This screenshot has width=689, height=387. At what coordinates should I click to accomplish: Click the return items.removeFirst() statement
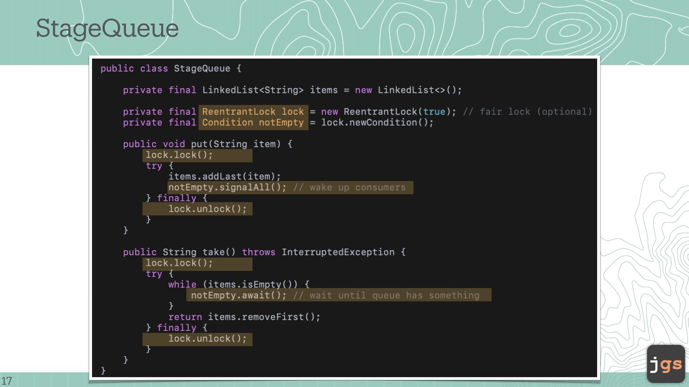click(x=244, y=317)
